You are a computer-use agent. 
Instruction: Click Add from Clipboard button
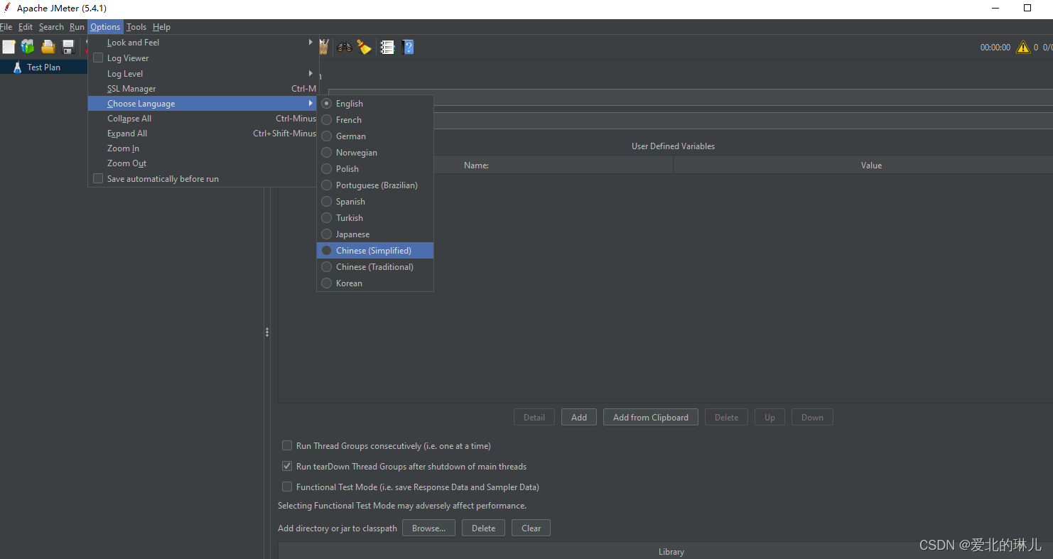point(651,417)
